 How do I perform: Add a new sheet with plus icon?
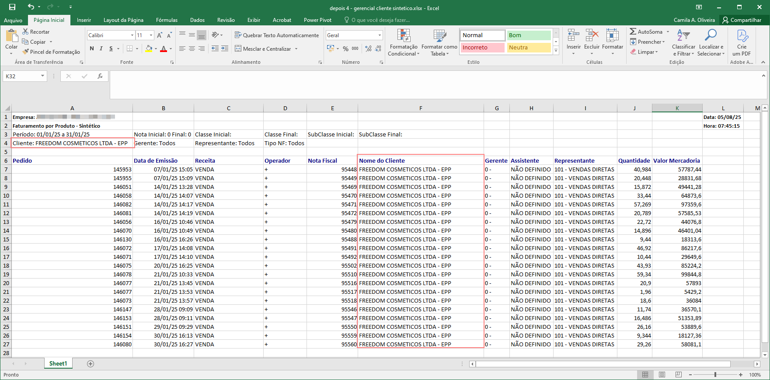point(91,364)
